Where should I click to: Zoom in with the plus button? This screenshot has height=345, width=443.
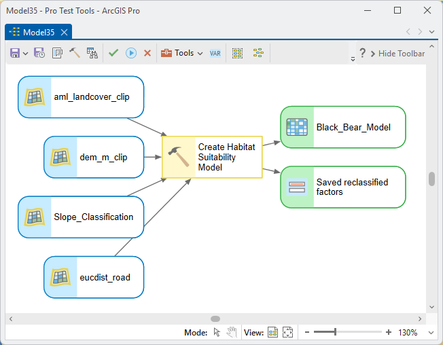(x=389, y=332)
